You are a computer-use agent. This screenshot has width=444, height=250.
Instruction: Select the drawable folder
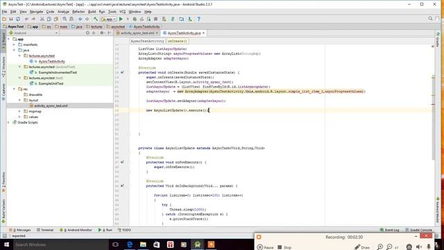[x=35, y=94]
